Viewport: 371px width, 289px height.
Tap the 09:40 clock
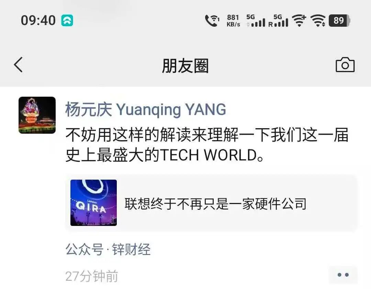38,20
